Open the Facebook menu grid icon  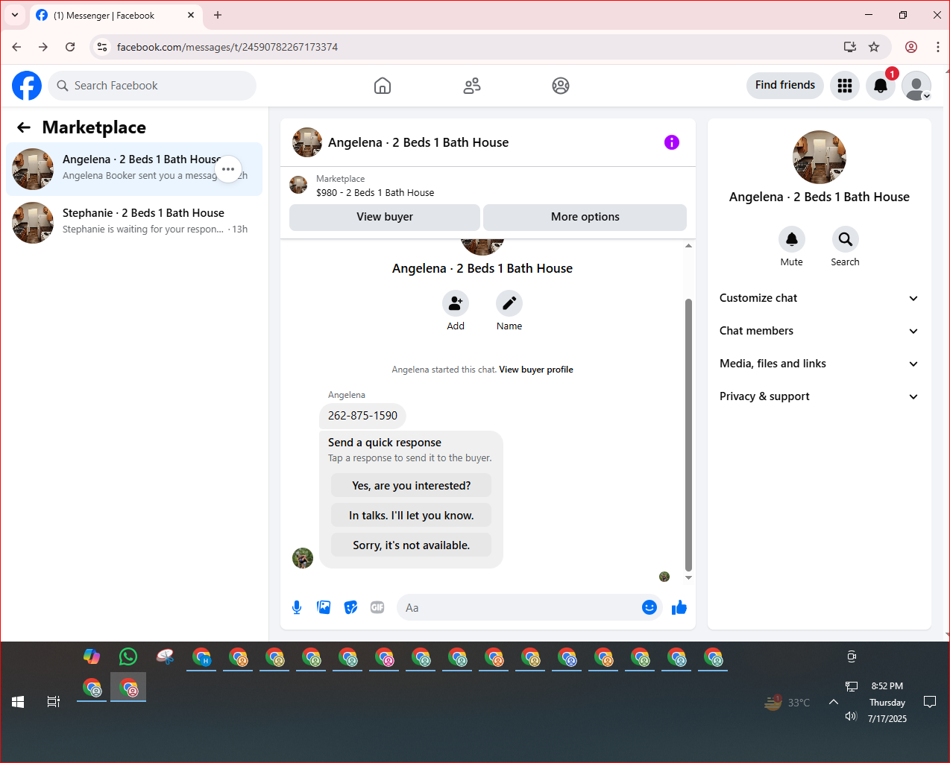(x=845, y=86)
